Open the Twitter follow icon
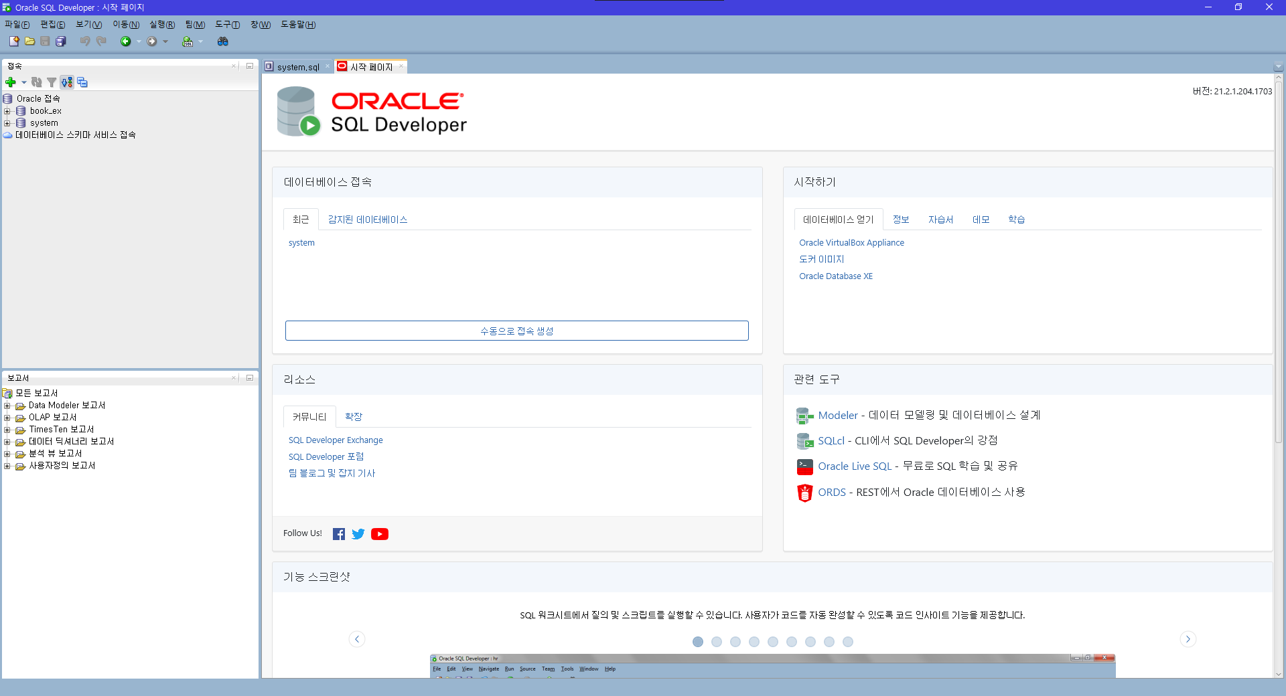The height and width of the screenshot is (696, 1286). (x=358, y=534)
